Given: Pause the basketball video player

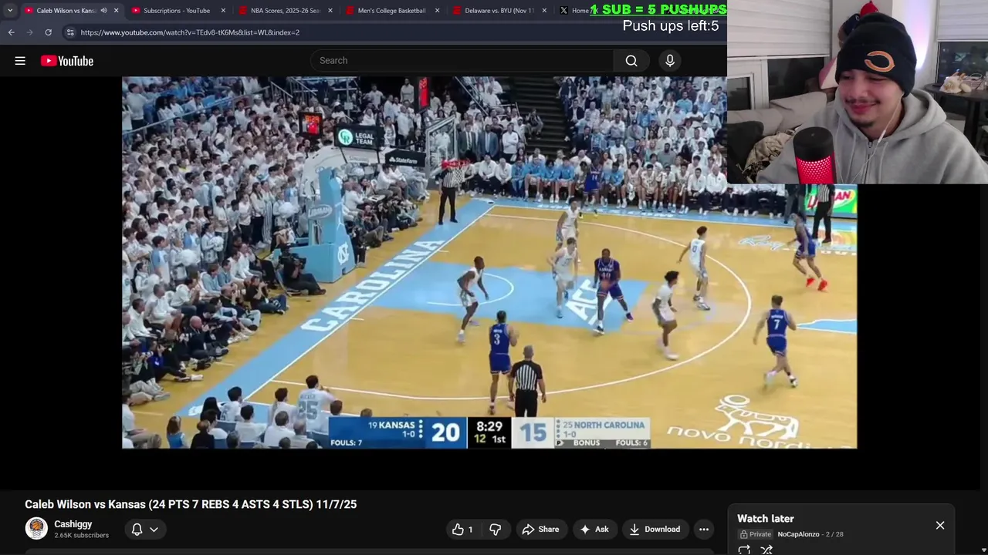Looking at the screenshot, I should [489, 262].
